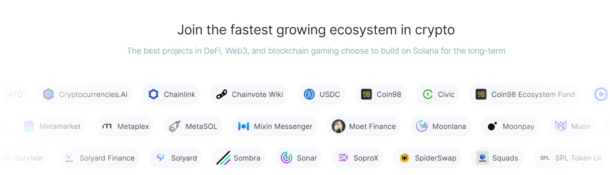Open the Moonlana project chip
The width and height of the screenshot is (610, 175).
[441, 126]
